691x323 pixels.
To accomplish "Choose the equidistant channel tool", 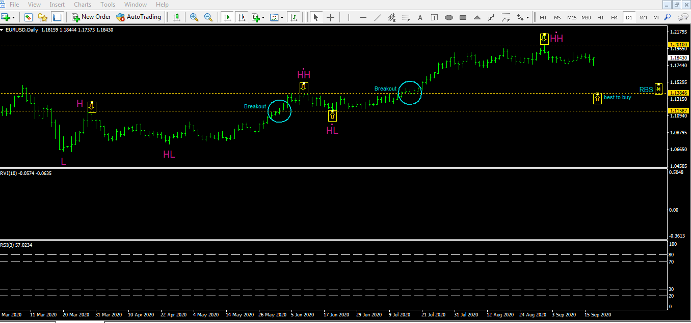I will click(x=391, y=17).
